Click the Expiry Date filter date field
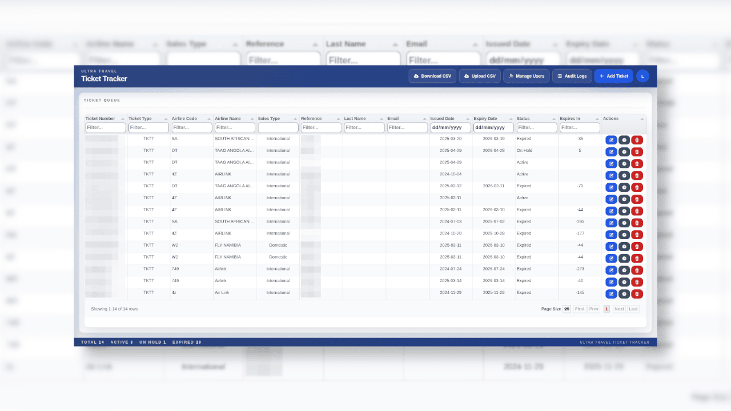The image size is (731, 411). (494, 128)
